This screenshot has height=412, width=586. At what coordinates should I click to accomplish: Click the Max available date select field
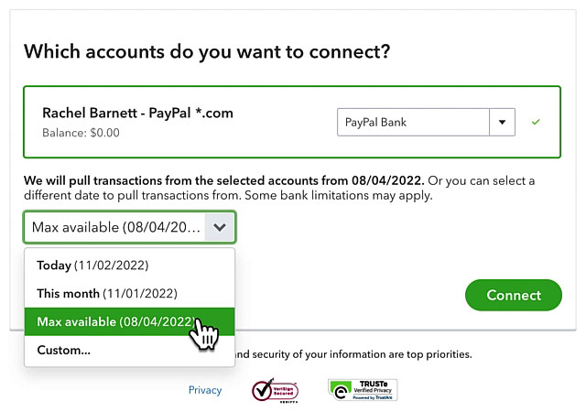click(x=129, y=227)
